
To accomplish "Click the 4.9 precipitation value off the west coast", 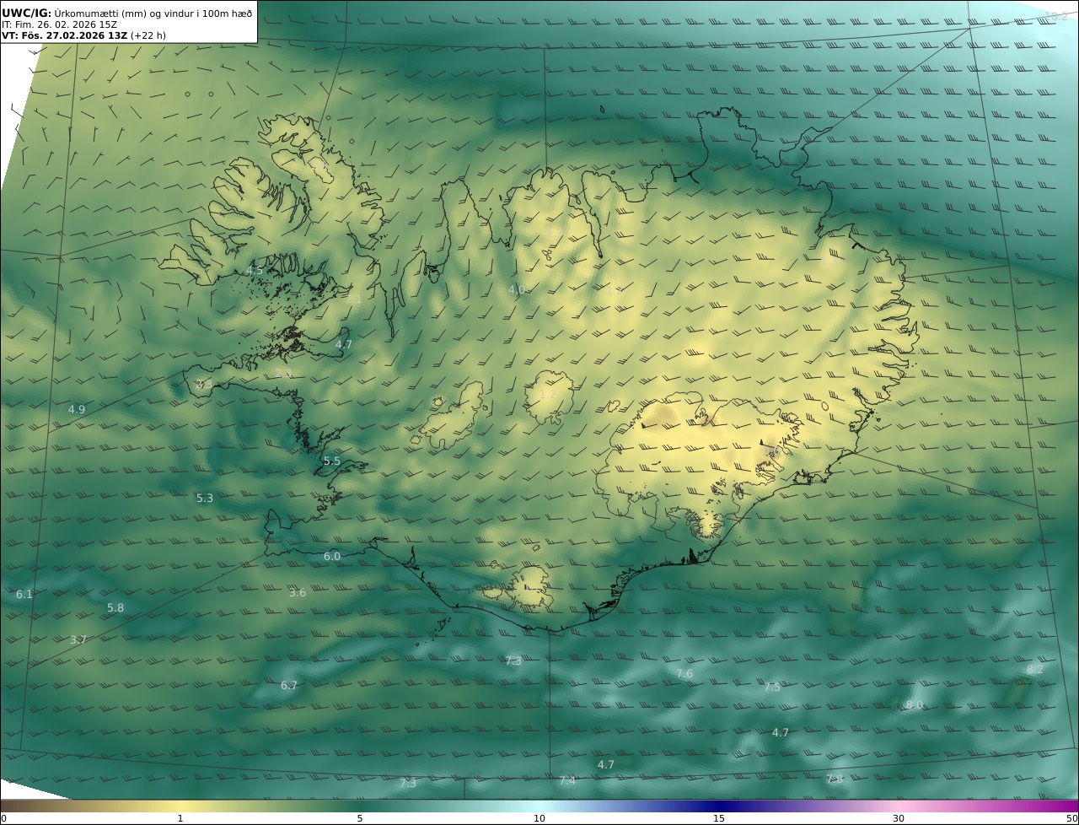I will point(77,410).
